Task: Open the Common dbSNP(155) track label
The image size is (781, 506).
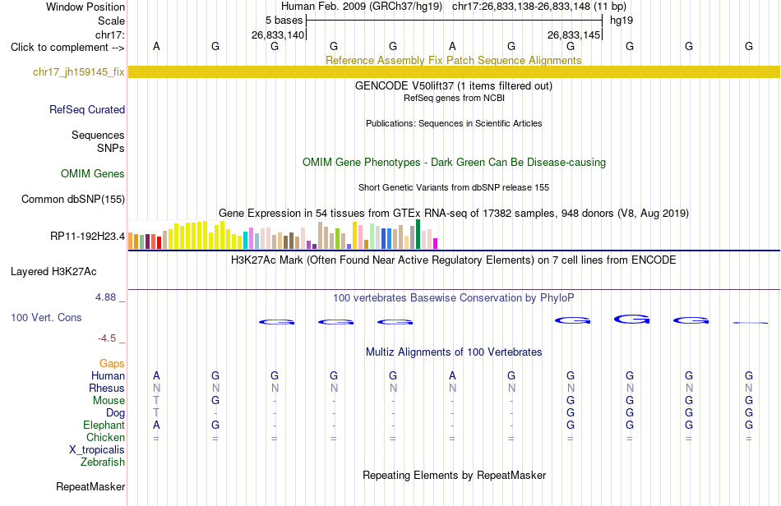Action: coord(73,199)
